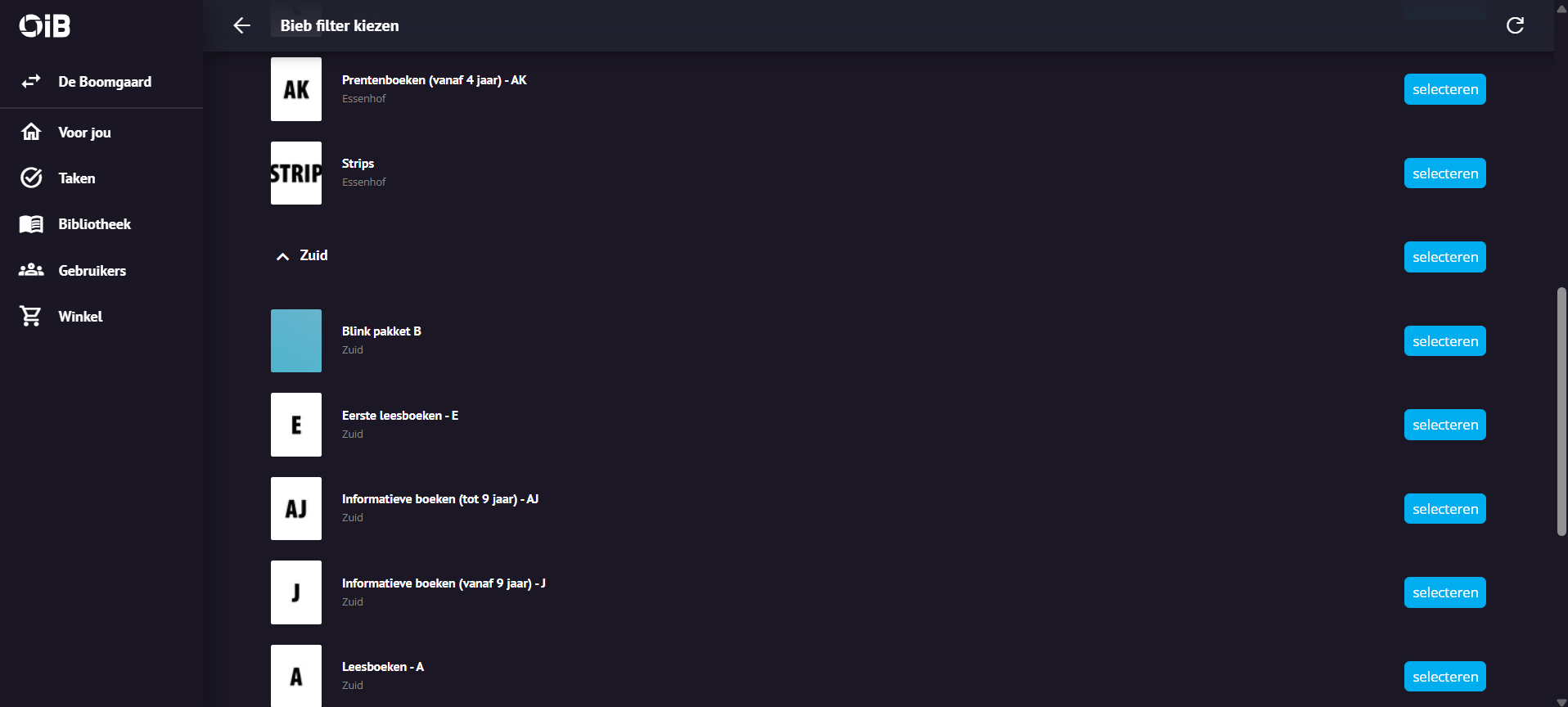Image resolution: width=1568 pixels, height=707 pixels.
Task: Click the back arrow icon
Action: tap(241, 25)
